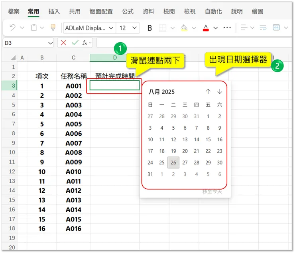The image size is (295, 253).
Task: Cancel the formula entry with red X
Action: (63, 43)
